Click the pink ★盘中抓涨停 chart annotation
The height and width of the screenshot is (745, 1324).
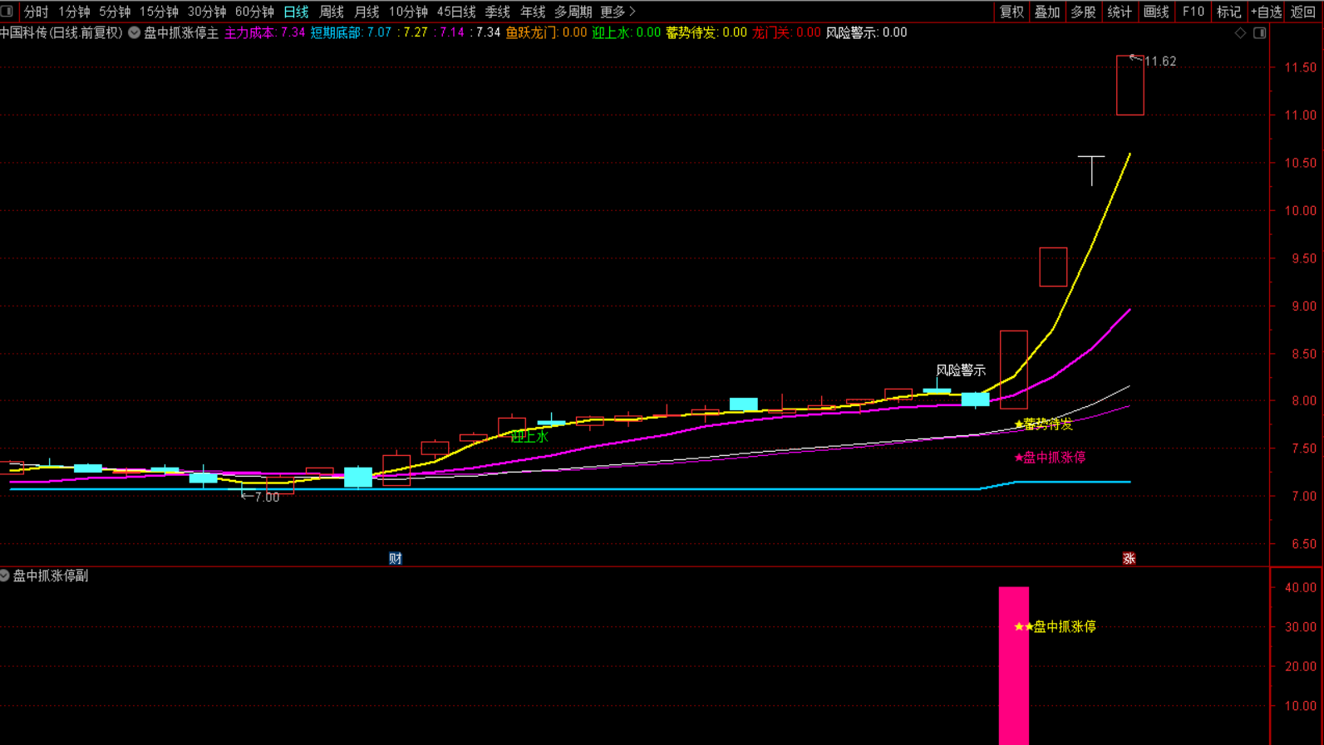click(1050, 458)
